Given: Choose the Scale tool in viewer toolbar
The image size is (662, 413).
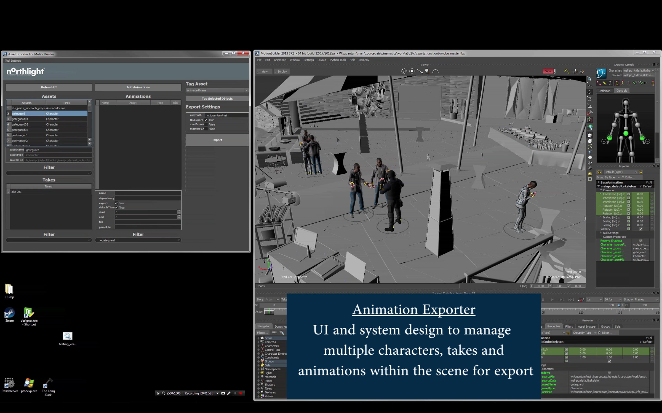Looking at the screenshot, I should [x=590, y=106].
